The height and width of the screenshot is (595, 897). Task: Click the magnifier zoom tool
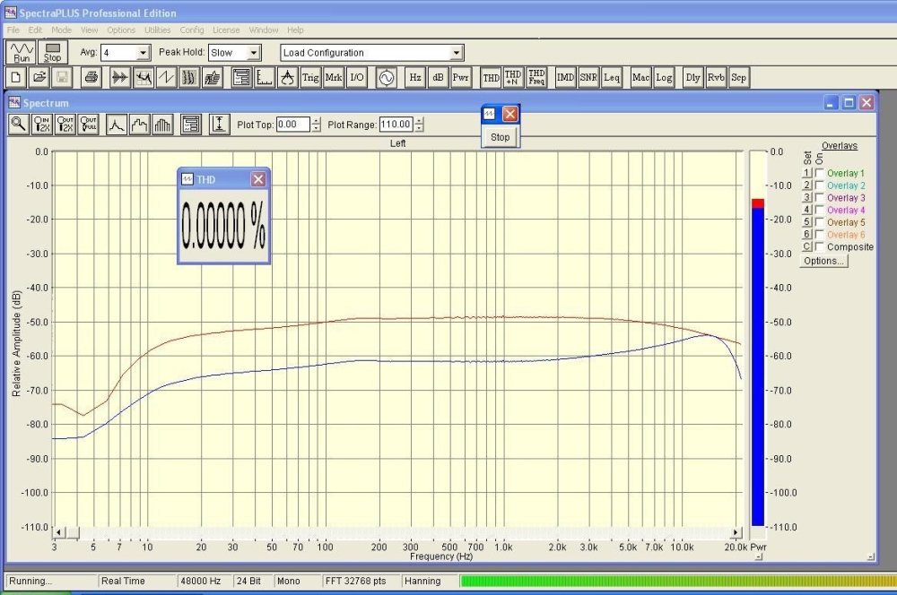[18, 125]
